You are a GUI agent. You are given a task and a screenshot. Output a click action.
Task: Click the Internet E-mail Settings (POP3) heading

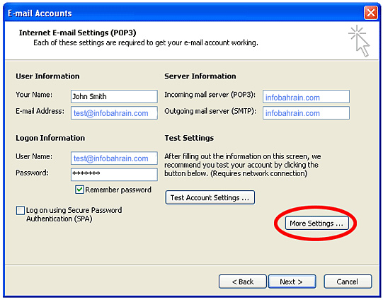(x=77, y=33)
